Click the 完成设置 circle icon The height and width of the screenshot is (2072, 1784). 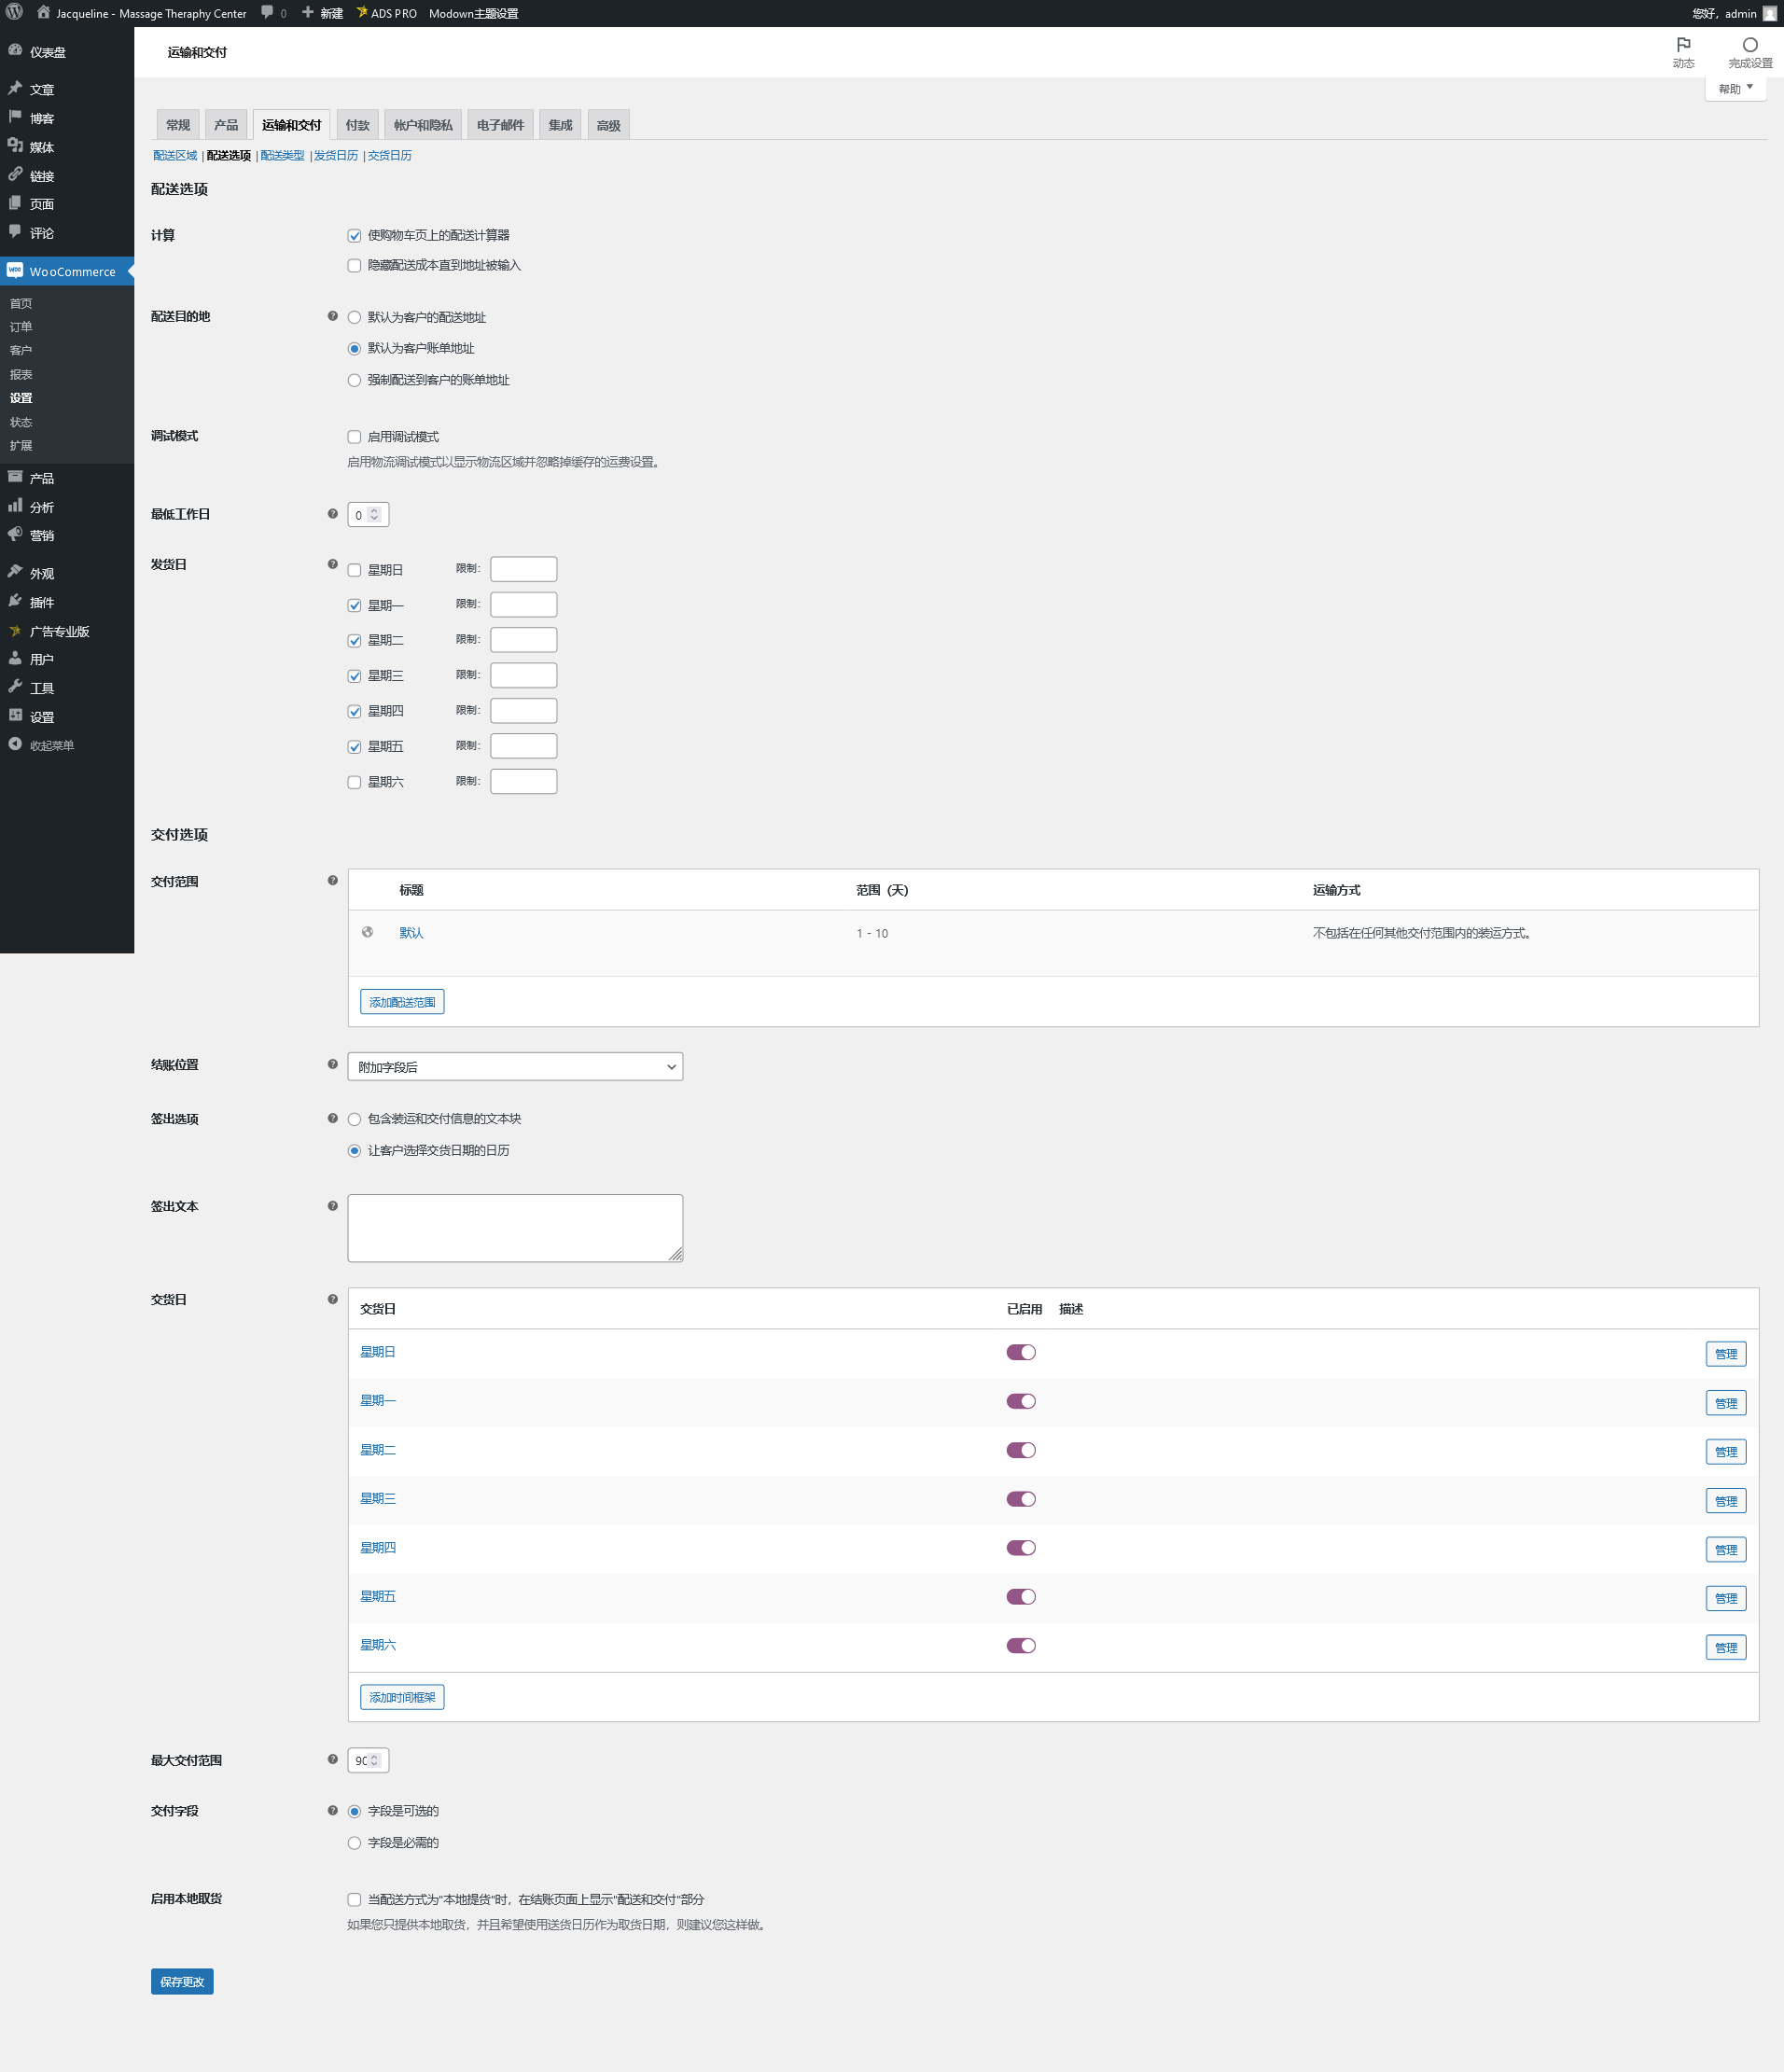coord(1749,45)
